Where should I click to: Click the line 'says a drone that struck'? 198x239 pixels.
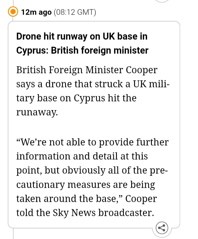93,84
